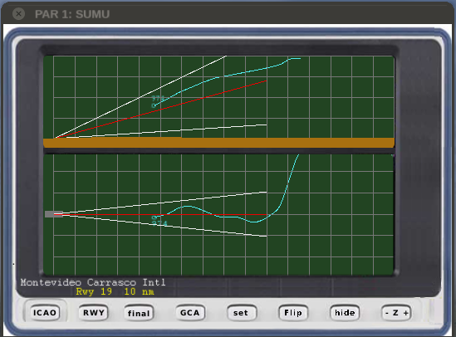The image size is (456, 337).
Task: Close the PAR 1: SUMU window
Action: pyautogui.click(x=18, y=13)
